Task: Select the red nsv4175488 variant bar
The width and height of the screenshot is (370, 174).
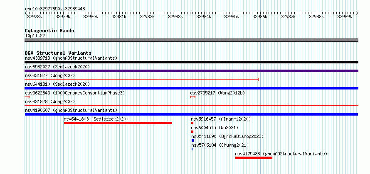Action: click(254, 158)
